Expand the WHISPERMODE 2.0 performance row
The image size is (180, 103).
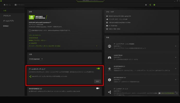coord(176,69)
